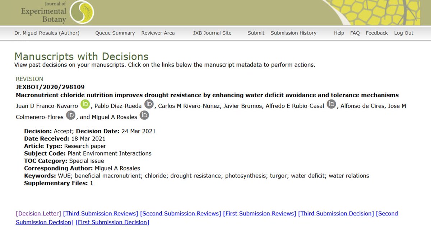Open Pablo Diaz-Rueda's ORCID icon
The height and width of the screenshot is (242, 431).
149,104
